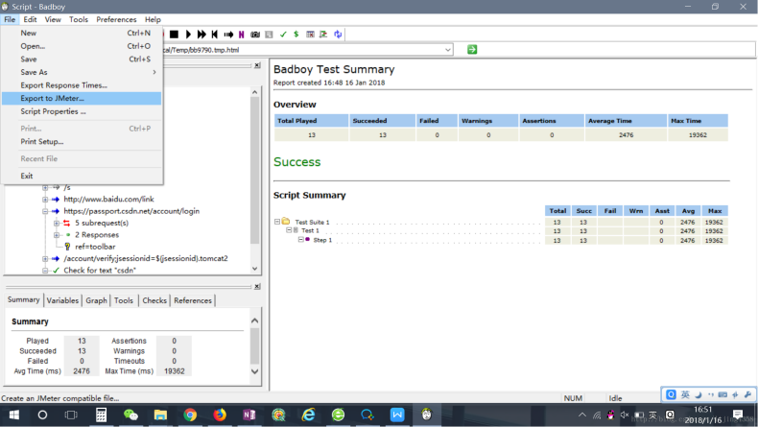This screenshot has width=758, height=427.
Task: Open Script Properties ...
Action: point(82,111)
